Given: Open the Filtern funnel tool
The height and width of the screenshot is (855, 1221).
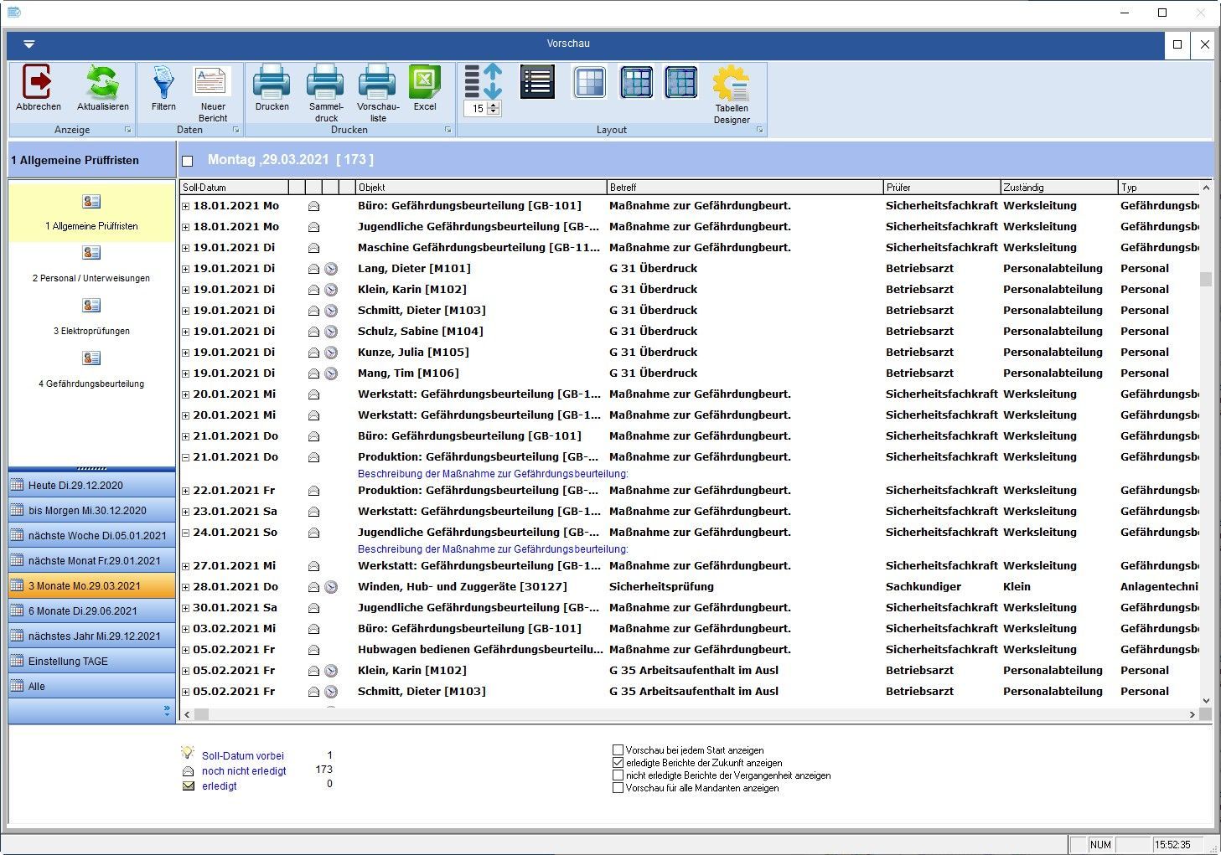Looking at the screenshot, I should [163, 84].
